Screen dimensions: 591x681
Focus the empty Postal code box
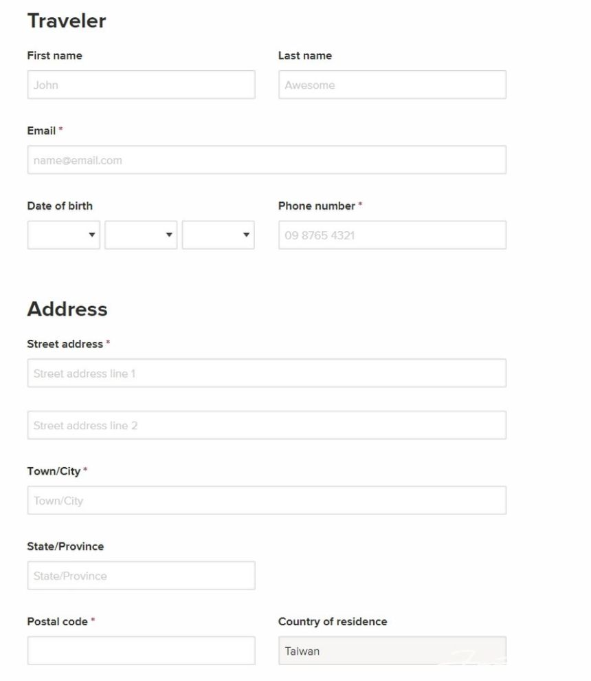pos(141,650)
